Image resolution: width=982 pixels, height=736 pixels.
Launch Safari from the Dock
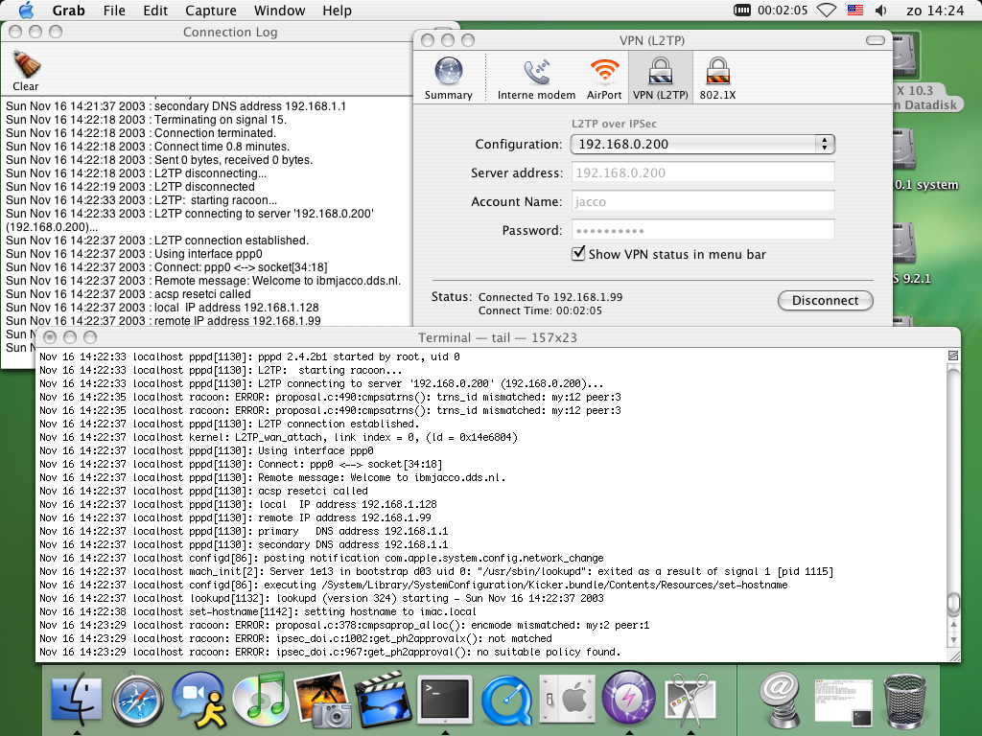pos(138,699)
